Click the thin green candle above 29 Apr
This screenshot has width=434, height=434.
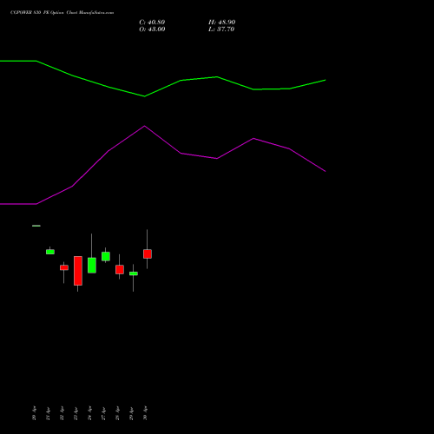(x=134, y=273)
